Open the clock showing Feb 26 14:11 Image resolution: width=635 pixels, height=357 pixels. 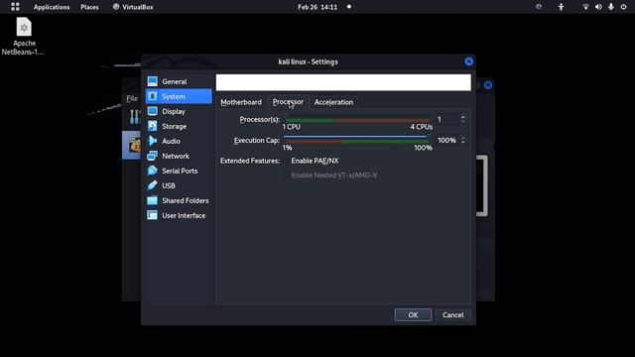coord(317,7)
